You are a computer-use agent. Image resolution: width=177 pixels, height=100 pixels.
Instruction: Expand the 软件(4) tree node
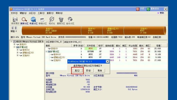tap(17, 50)
